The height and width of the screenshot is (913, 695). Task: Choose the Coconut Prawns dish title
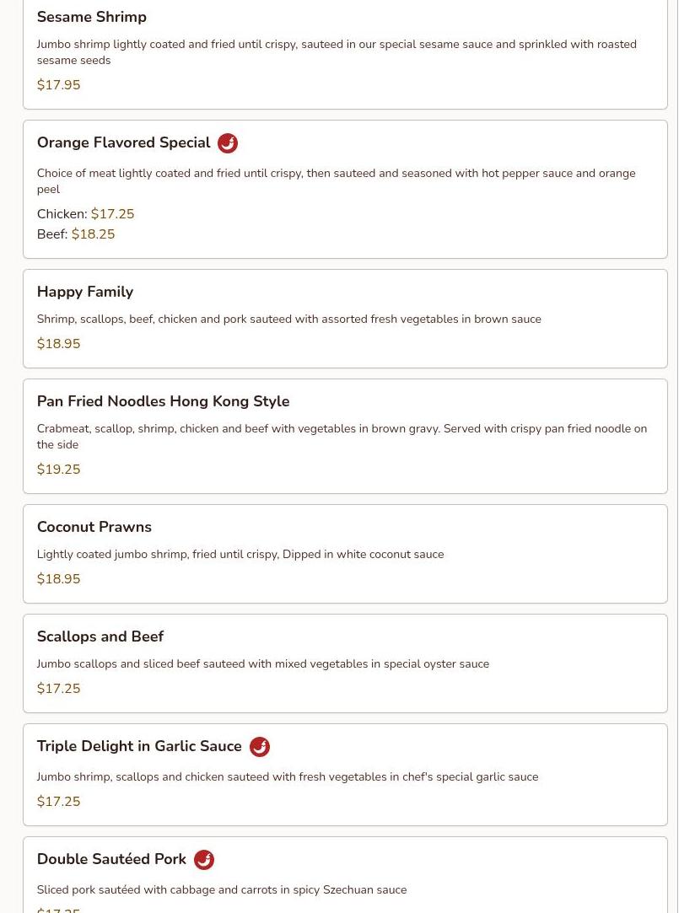point(94,527)
